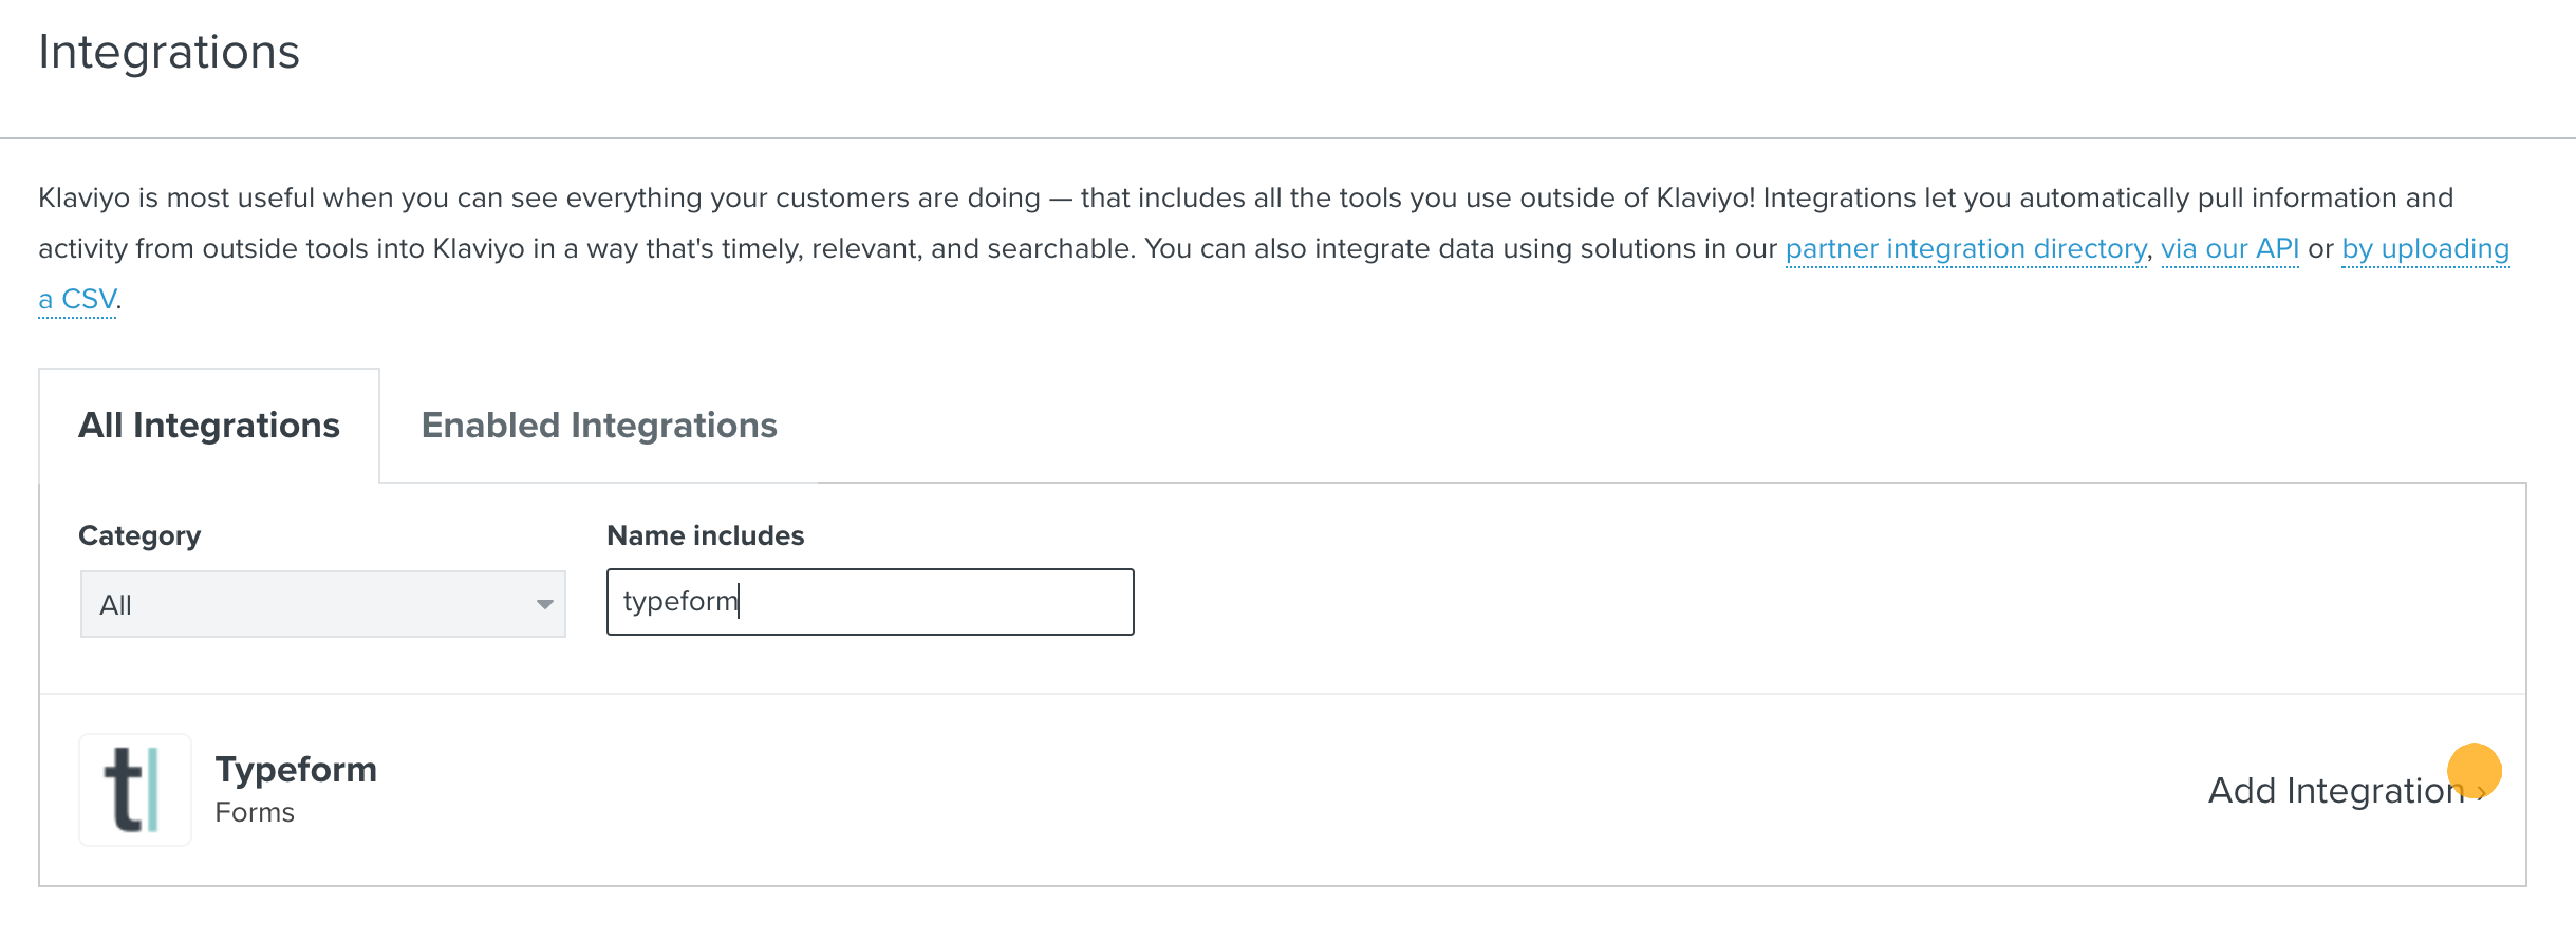Click the Category field label
Screen dimensions: 2576x942
(140, 536)
